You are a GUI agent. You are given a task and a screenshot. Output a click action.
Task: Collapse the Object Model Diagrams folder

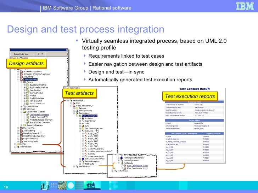click(x=21, y=112)
